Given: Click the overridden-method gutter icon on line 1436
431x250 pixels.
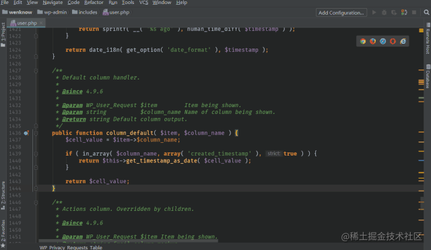Looking at the screenshot, I should [x=26, y=133].
